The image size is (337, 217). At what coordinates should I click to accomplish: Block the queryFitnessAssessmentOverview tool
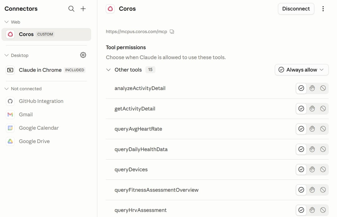(x=323, y=190)
